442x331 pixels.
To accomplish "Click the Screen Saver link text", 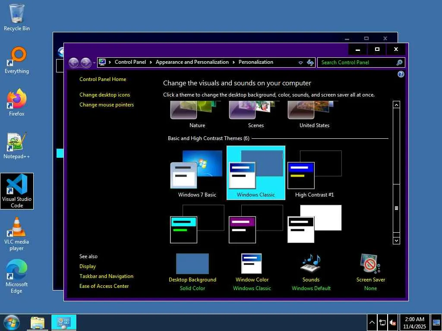I will point(370,280).
